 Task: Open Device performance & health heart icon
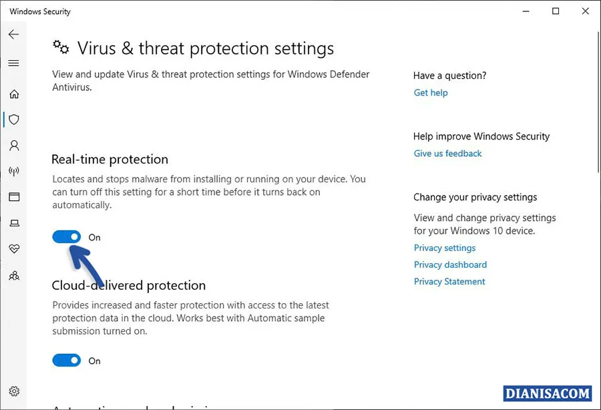point(14,249)
